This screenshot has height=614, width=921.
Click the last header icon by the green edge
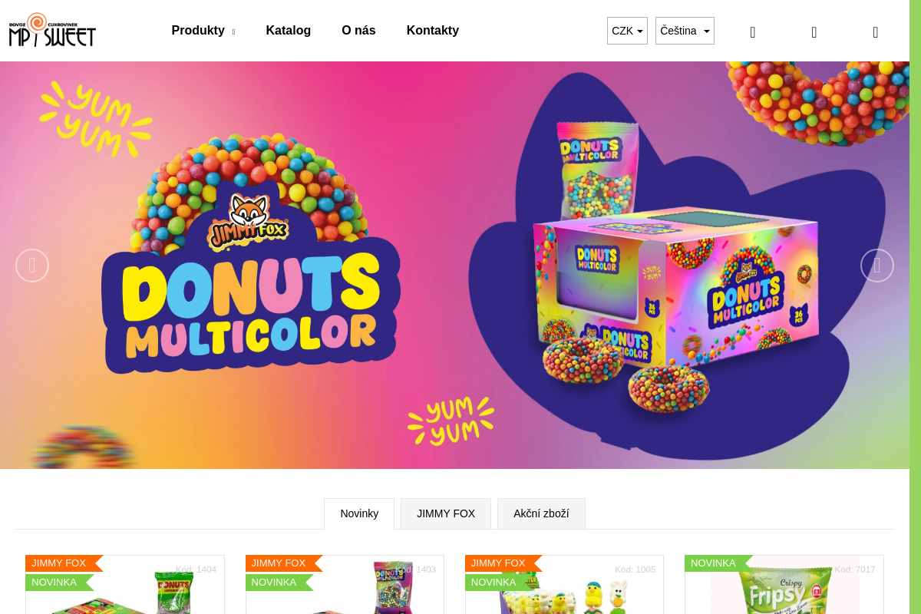pos(876,31)
